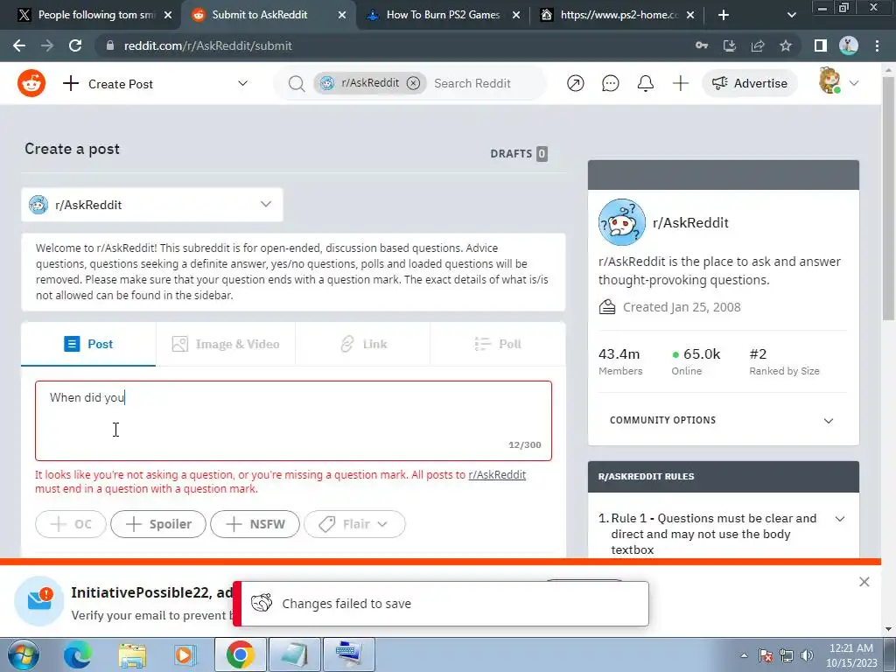Screen dimensions: 896x672
Task: Toggle the OC tag button
Action: [71, 524]
